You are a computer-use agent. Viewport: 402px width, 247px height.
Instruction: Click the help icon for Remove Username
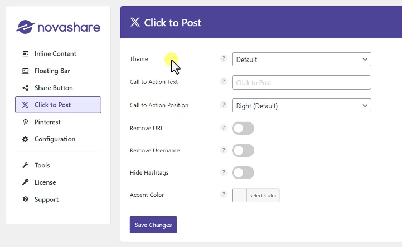pyautogui.click(x=224, y=150)
